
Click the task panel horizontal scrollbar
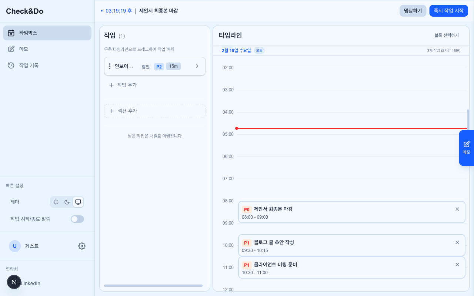pyautogui.click(x=153, y=286)
